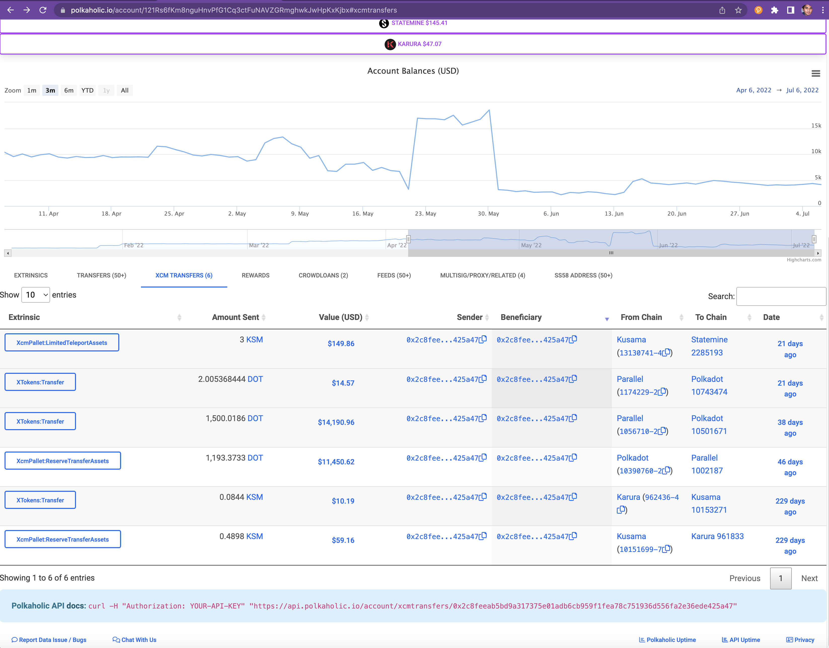829x648 pixels.
Task: Set chart zoom to 3m
Action: [x=50, y=91]
